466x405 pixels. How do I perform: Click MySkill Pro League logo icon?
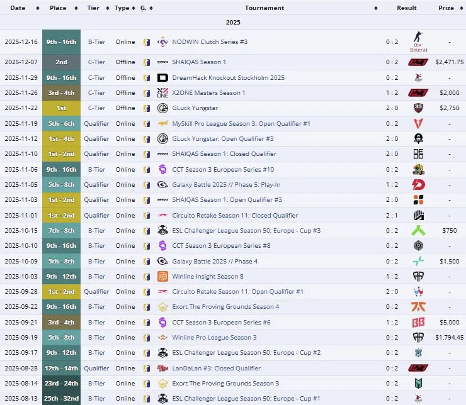[x=162, y=123]
